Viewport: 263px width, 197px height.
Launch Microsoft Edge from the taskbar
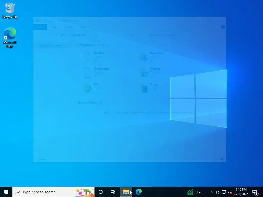click(139, 192)
